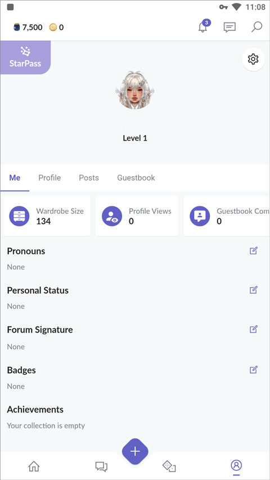The image size is (270, 480).
Task: Edit Pronouns using the pencil icon
Action: (254, 251)
